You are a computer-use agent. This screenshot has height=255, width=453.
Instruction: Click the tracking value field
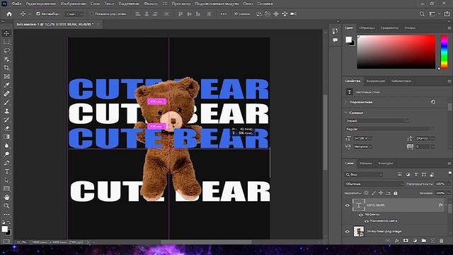pyautogui.click(x=423, y=147)
